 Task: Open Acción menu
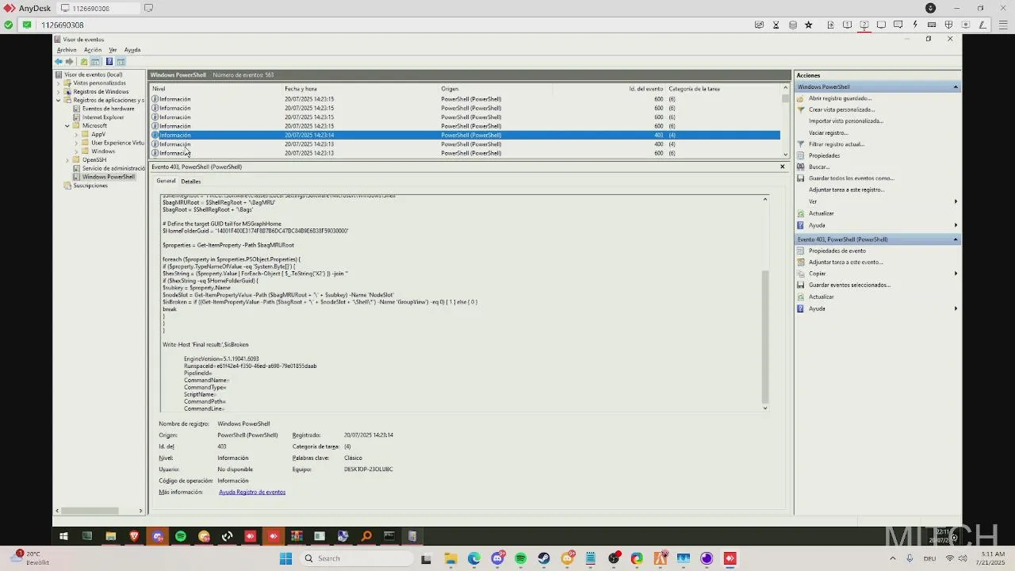(x=93, y=50)
